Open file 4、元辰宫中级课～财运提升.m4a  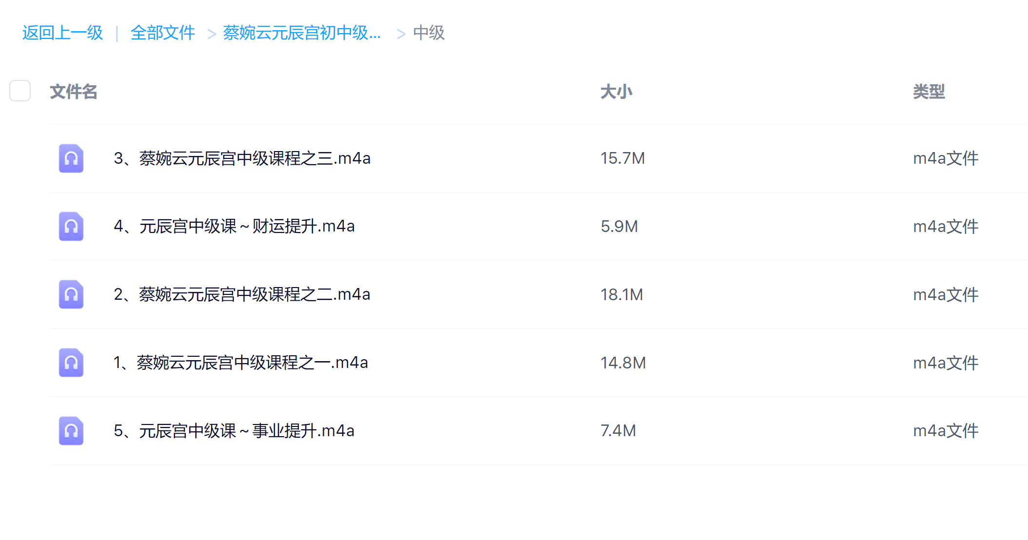[x=234, y=227]
